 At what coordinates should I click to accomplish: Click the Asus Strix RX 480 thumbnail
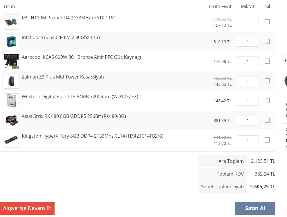11,121
